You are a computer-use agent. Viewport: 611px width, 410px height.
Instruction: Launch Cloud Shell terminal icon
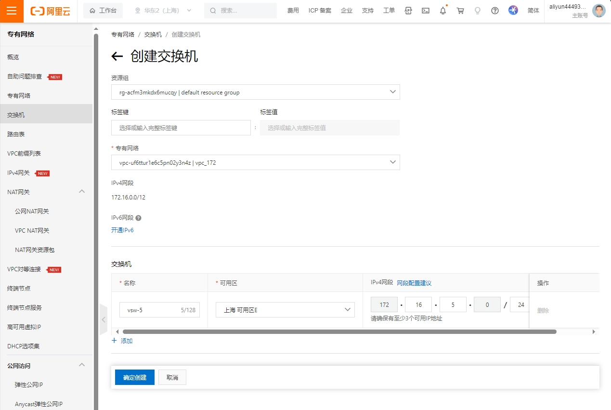point(426,11)
